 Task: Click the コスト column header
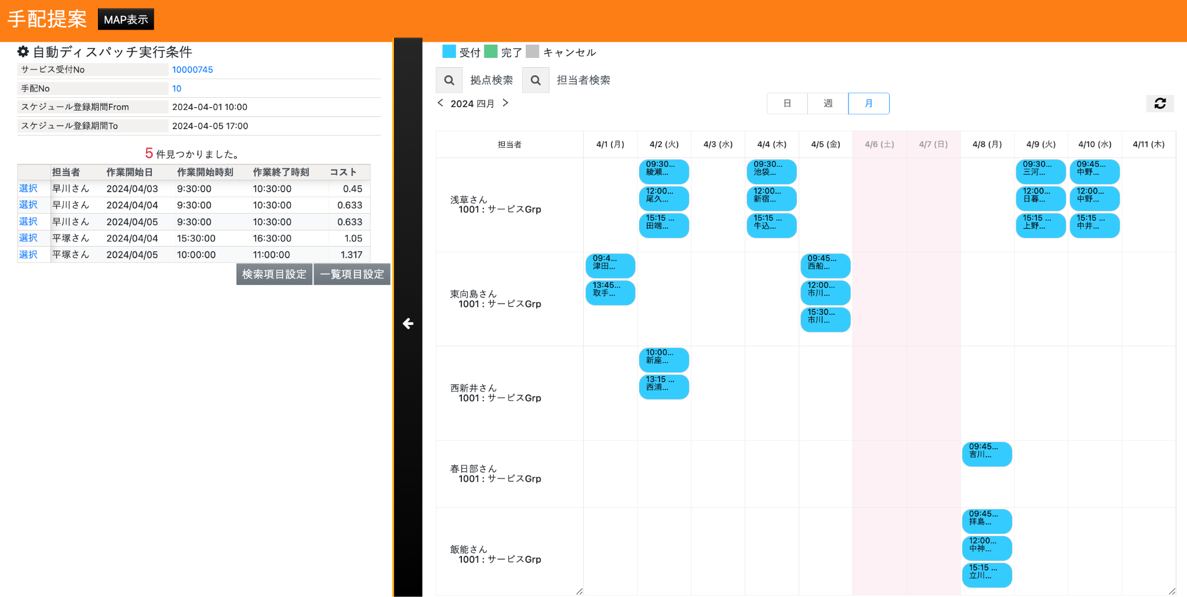(343, 173)
